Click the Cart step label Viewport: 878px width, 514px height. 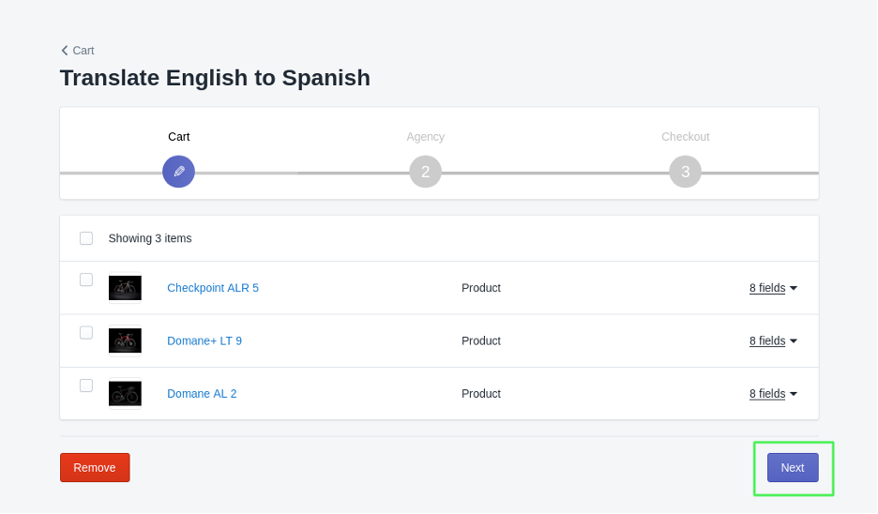(178, 137)
